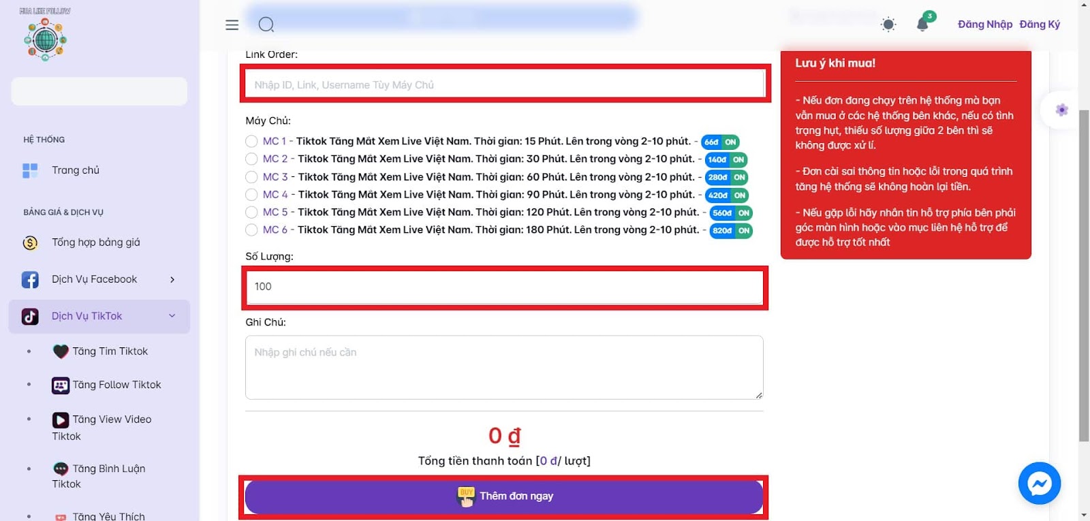
Task: Open the Messenger chat bubble
Action: pyautogui.click(x=1040, y=484)
